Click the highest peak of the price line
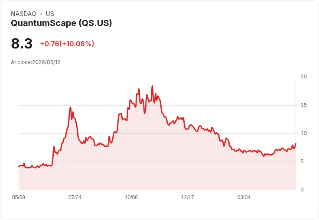Screen dimensions: 319x220 [152, 86]
